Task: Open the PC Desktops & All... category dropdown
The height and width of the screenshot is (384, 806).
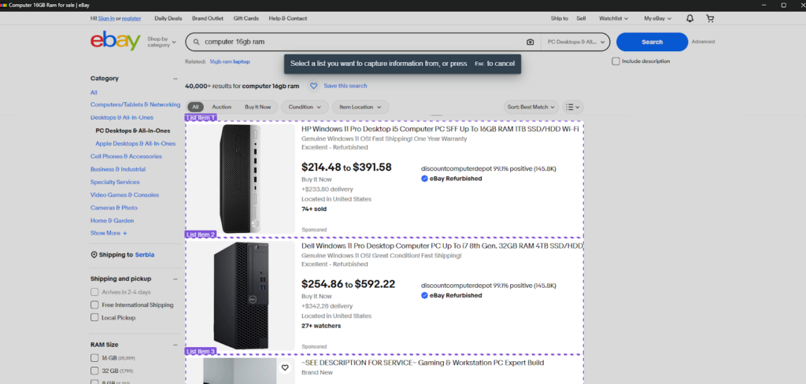Action: point(575,42)
